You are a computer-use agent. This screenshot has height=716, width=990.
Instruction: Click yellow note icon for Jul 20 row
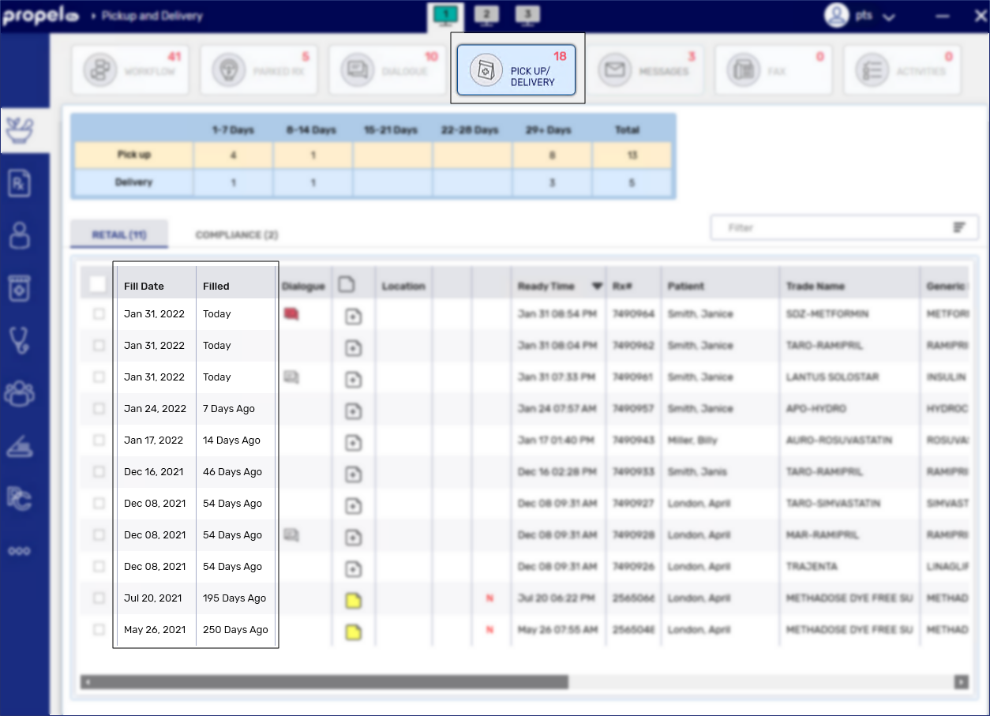point(354,601)
